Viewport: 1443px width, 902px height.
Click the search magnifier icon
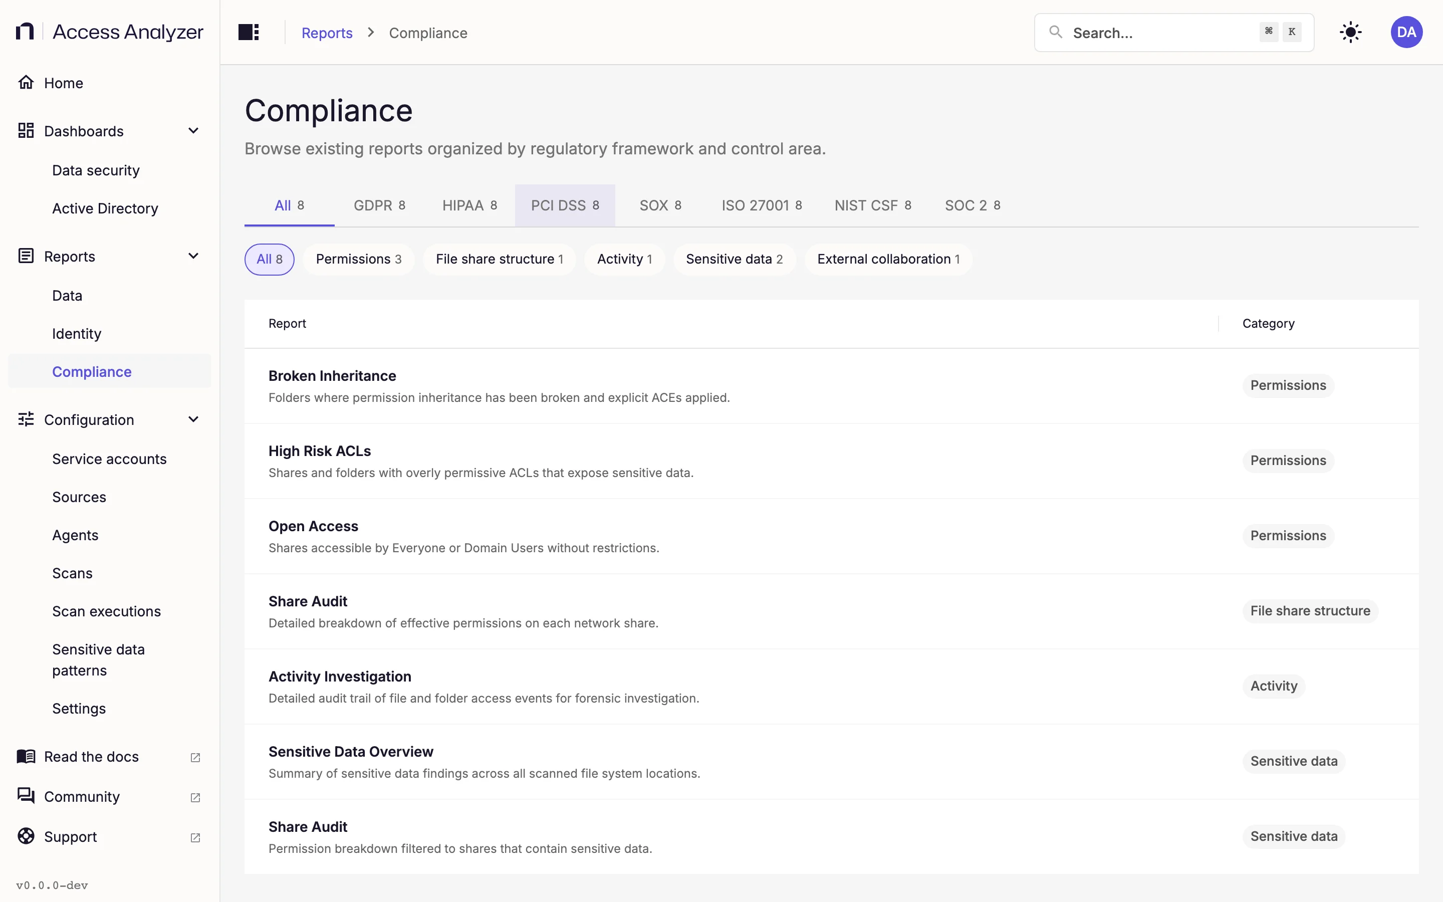[x=1055, y=32]
